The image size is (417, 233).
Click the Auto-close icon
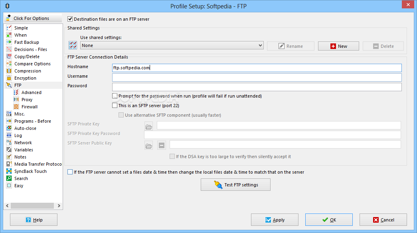(x=9, y=128)
